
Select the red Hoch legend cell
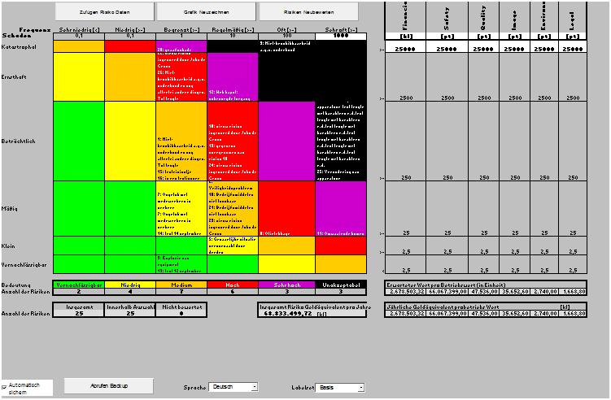[x=233, y=285]
